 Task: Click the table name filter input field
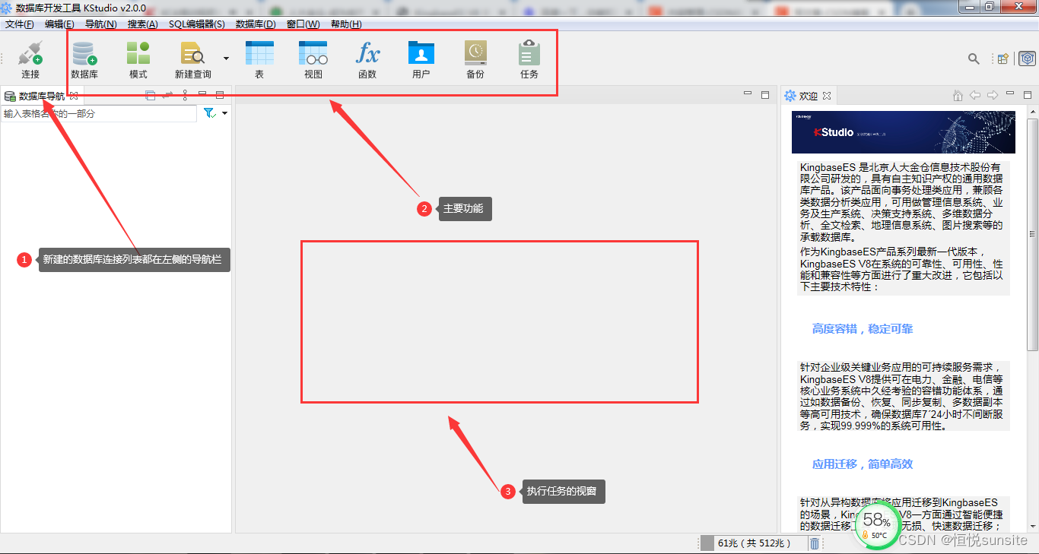pos(99,113)
